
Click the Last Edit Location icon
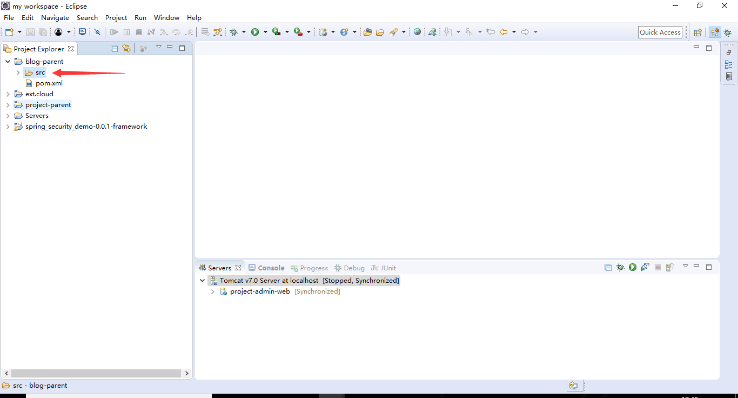coord(491,32)
